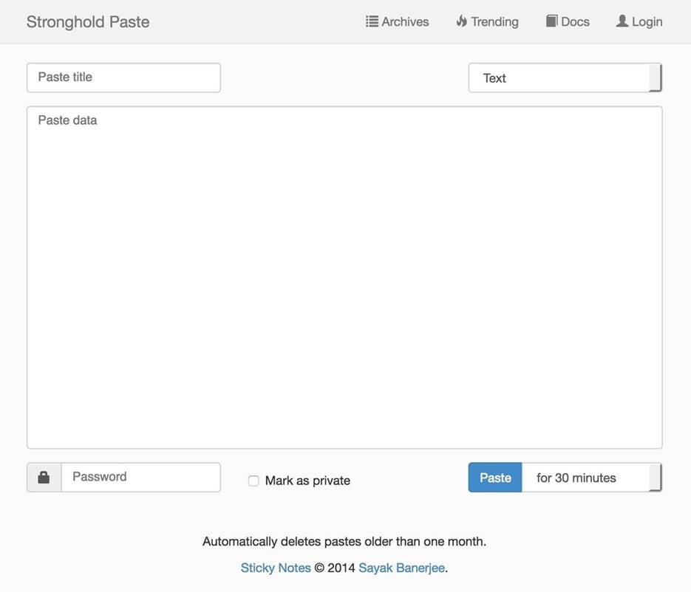691x592 pixels.
Task: Click the Login user silhouette icon
Action: coord(622,21)
